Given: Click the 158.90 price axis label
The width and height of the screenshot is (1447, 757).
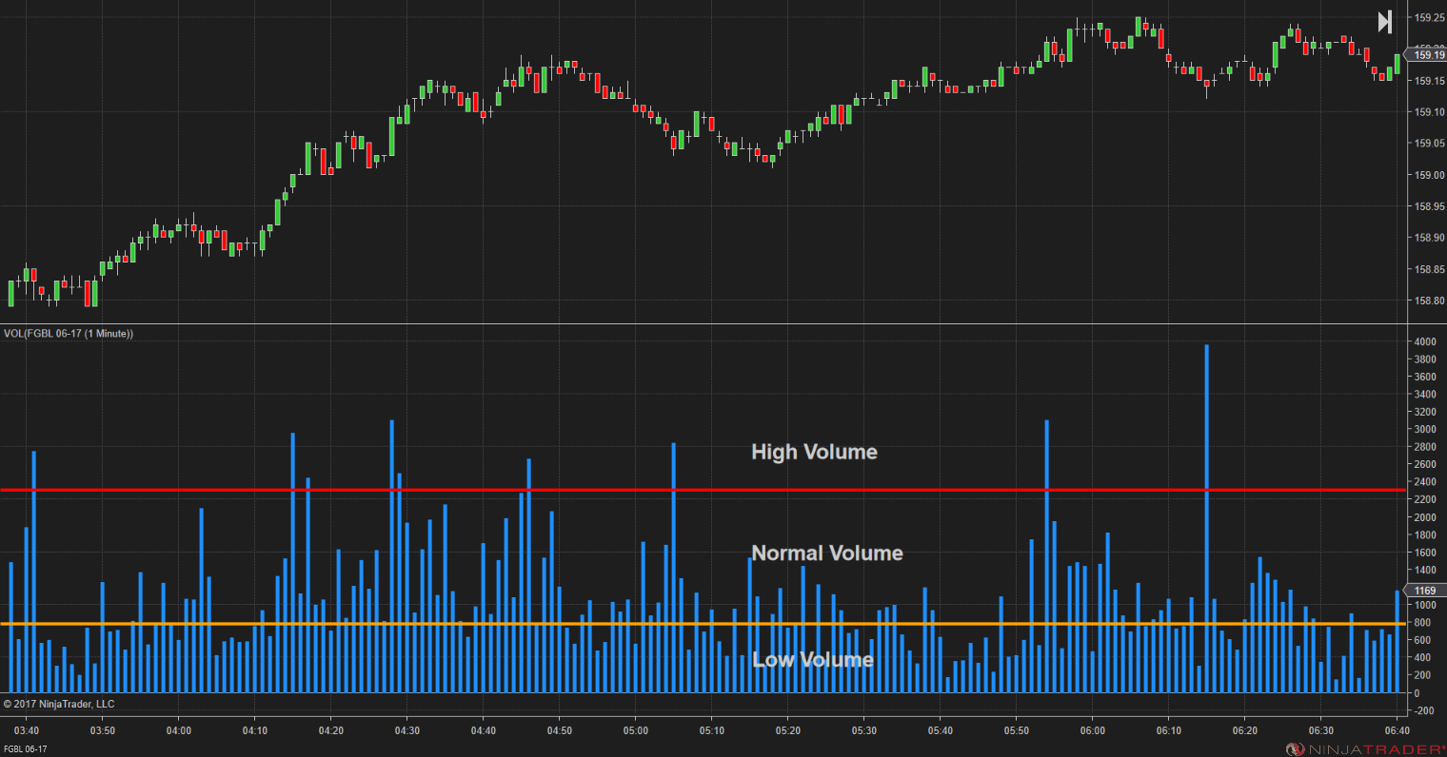Looking at the screenshot, I should (x=1429, y=238).
